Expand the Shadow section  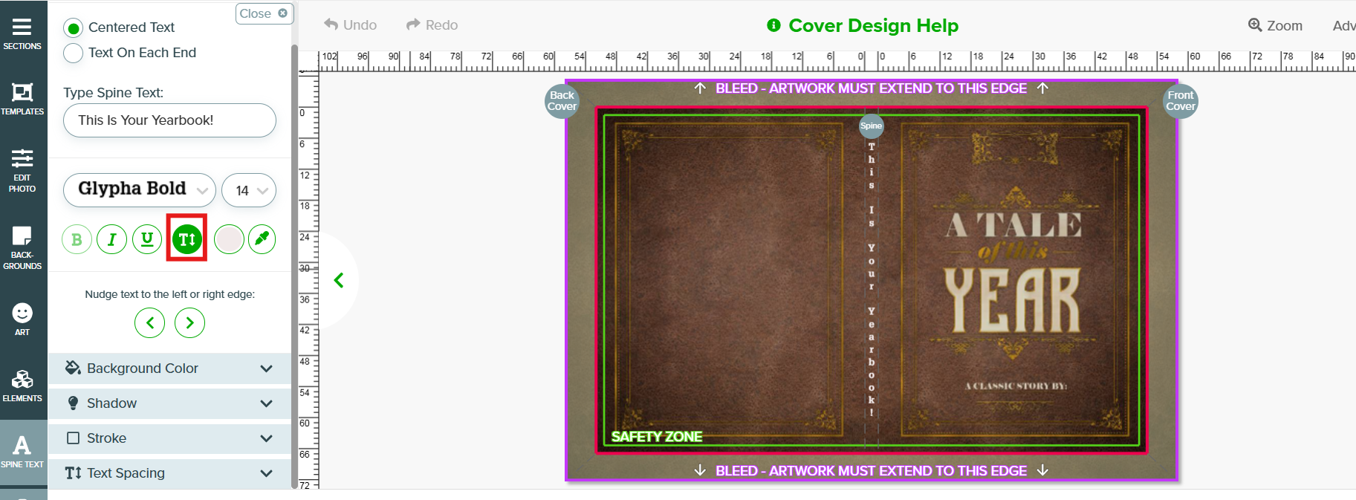[x=169, y=403]
